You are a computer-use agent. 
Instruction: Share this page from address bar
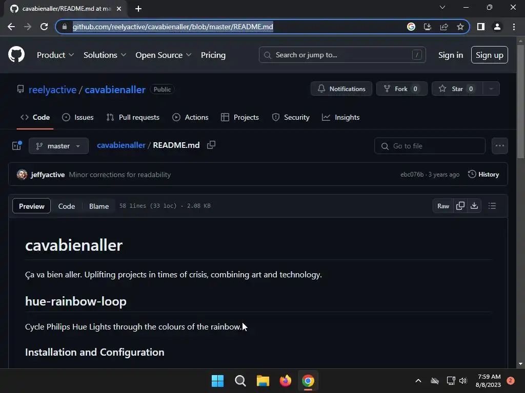click(444, 27)
